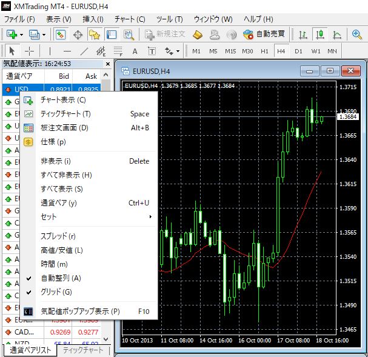Viewport: 368px width, 357px height.
Task: Select the trendline drawing tool
Action: [84, 51]
